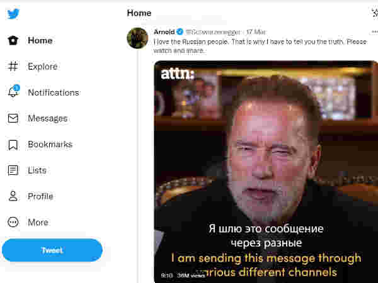Open the Notifications bell icon
Viewport: 378px width, 283px height.
point(13,92)
